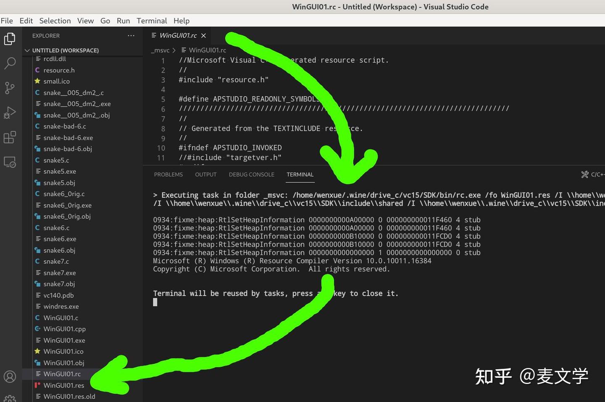Open snake-bad-6.c file
The width and height of the screenshot is (605, 402).
[x=64, y=126]
